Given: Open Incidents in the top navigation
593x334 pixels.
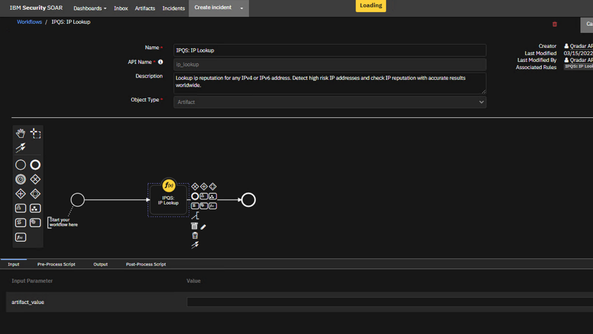Looking at the screenshot, I should coord(174,8).
